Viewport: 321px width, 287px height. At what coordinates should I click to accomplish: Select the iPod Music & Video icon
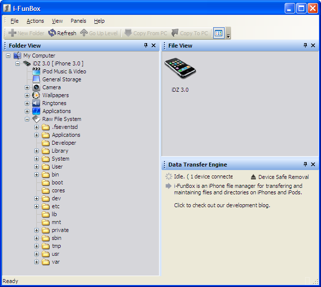(x=36, y=71)
